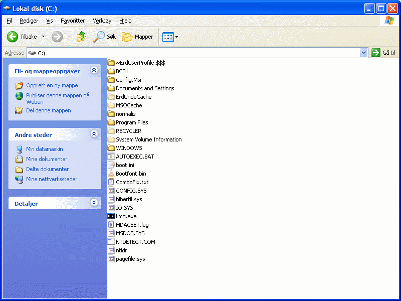This screenshot has width=401, height=301.
Task: Open the Favoritter menu
Action: tap(73, 21)
